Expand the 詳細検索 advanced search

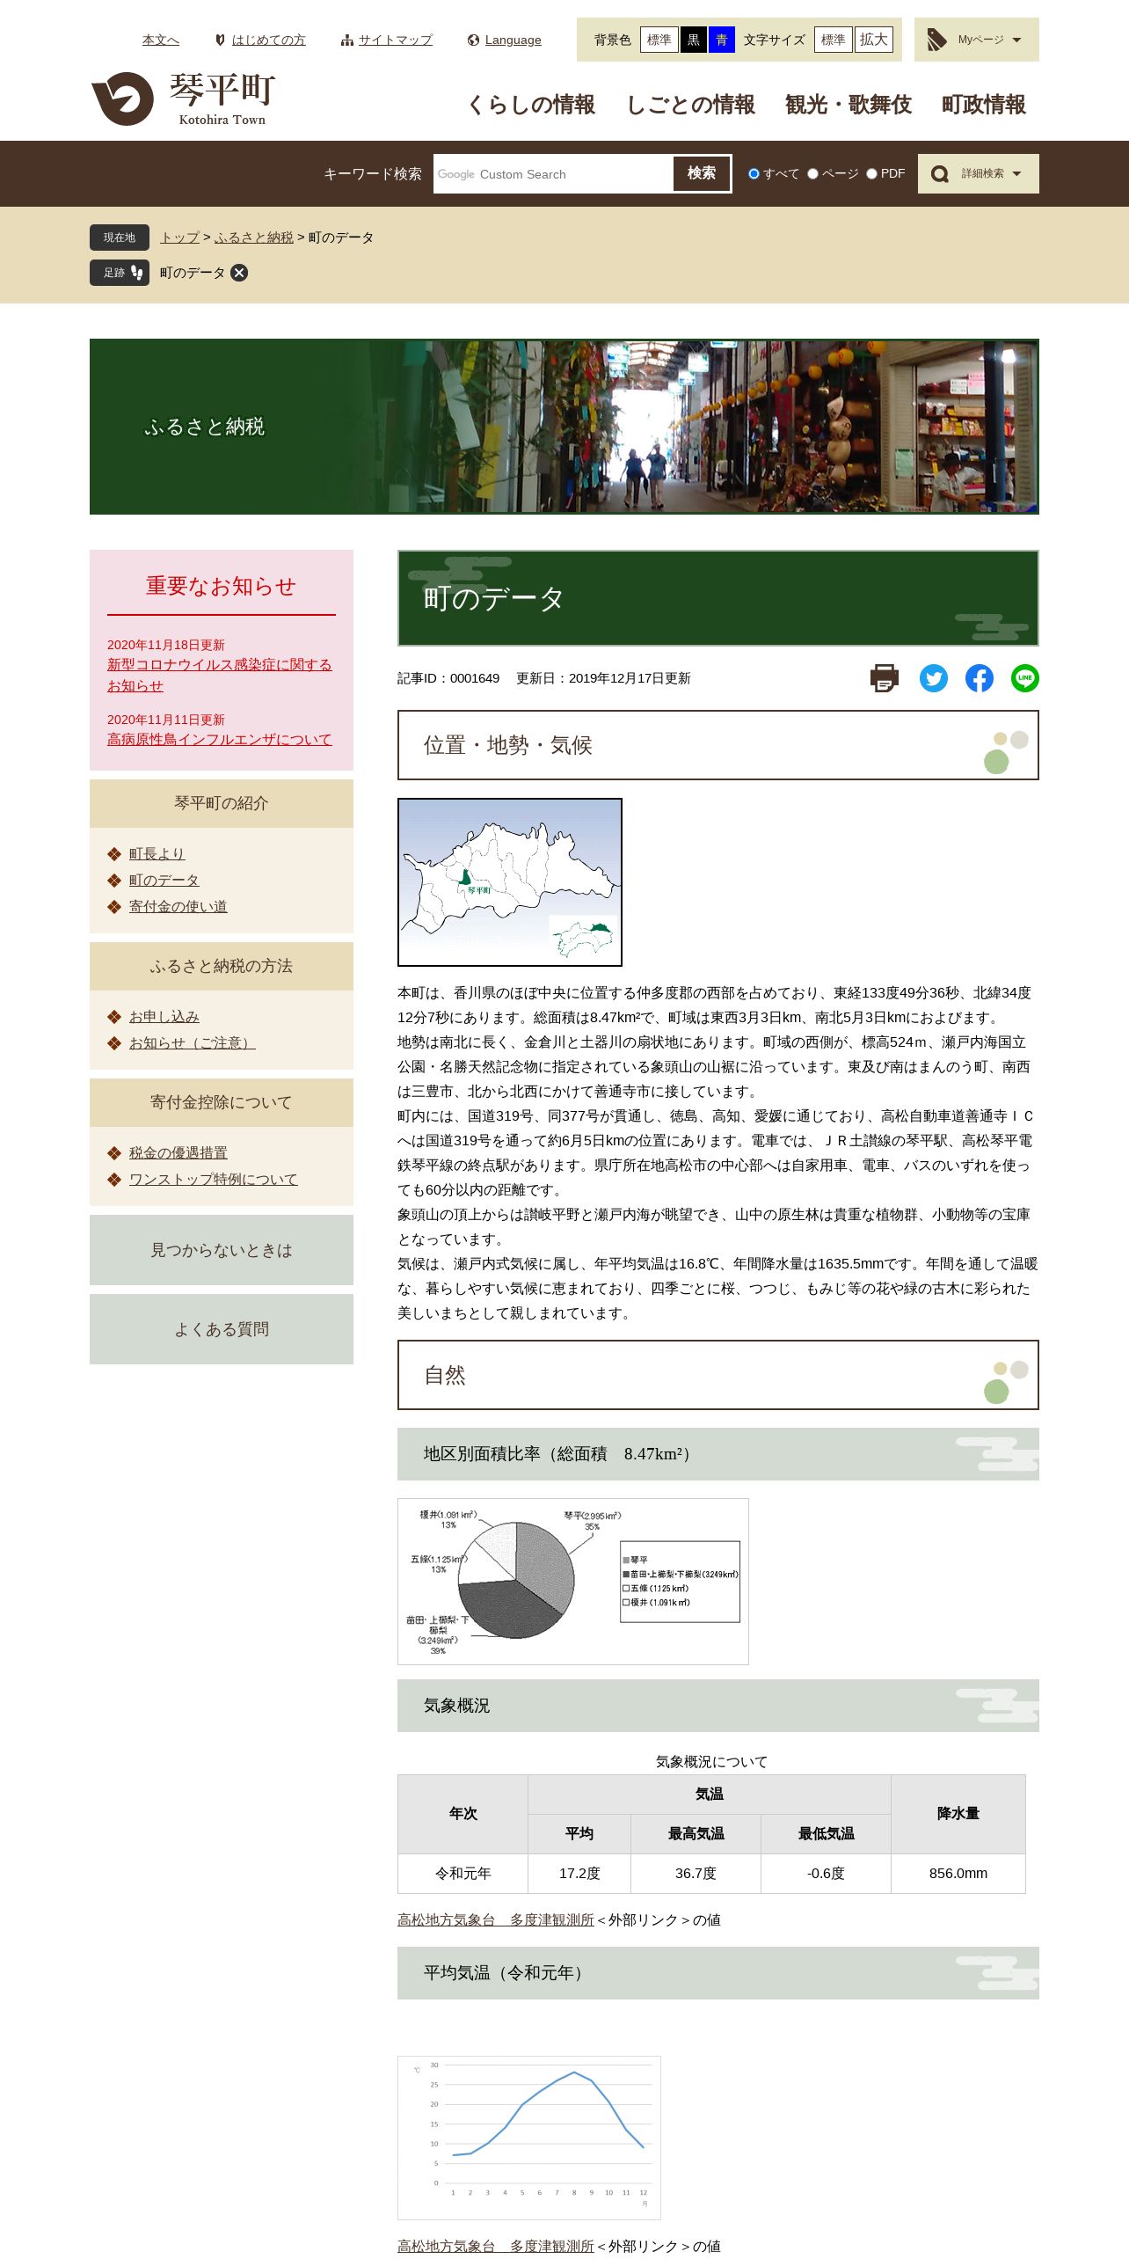coord(979,173)
